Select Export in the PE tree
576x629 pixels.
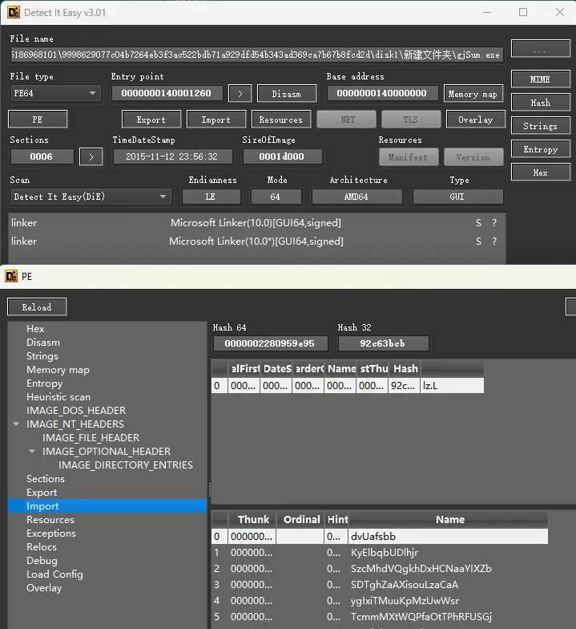(x=42, y=493)
